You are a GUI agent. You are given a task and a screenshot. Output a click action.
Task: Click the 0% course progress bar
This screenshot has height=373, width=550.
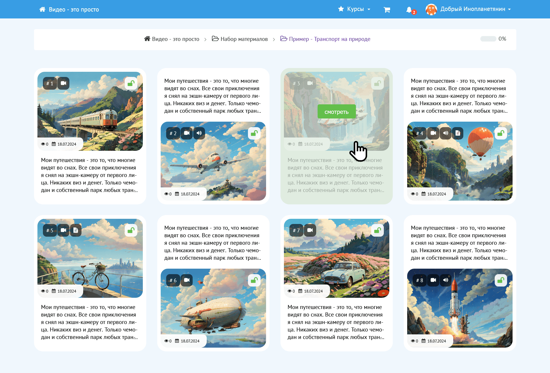tap(488, 39)
